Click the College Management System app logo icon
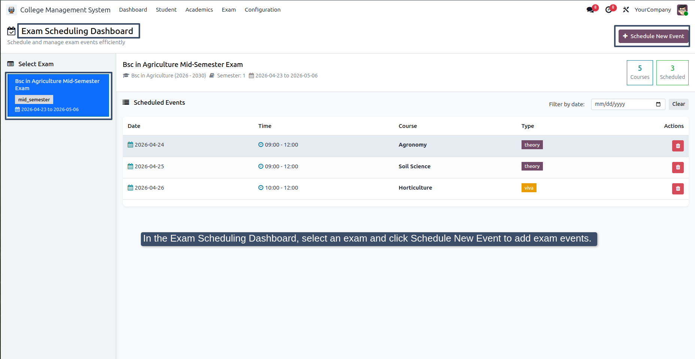The width and height of the screenshot is (695, 359). point(11,10)
